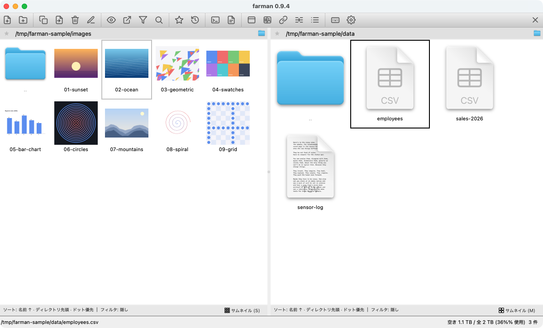543x328 pixels.
Task: Select the sales-2026 CSV file icon
Action: point(470,78)
